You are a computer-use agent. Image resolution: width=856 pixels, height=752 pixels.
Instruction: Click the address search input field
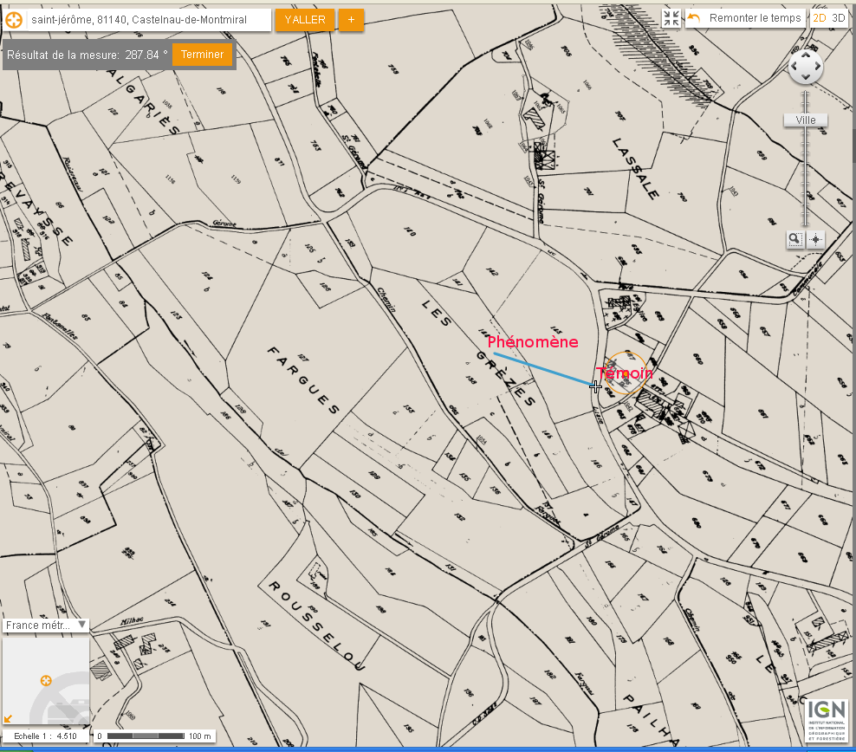148,19
